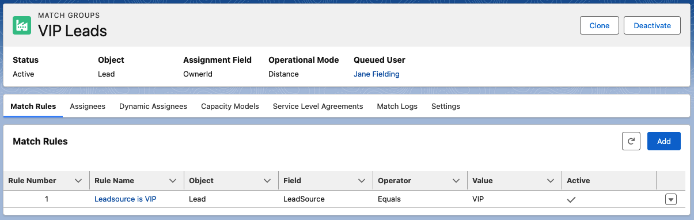Add a new match rule
This screenshot has width=694, height=220.
click(664, 141)
